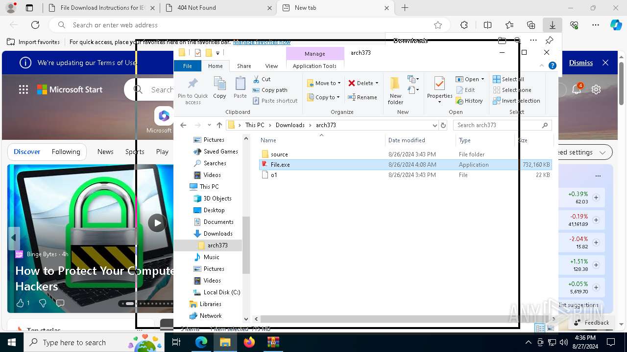
Task: Click the Cut scissors icon
Action: click(x=256, y=79)
